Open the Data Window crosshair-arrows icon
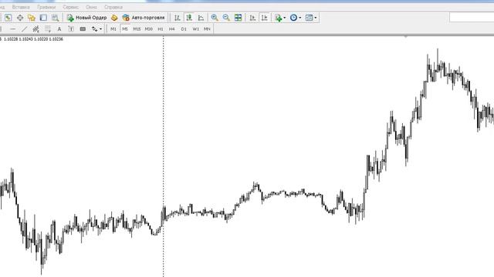 (20, 18)
